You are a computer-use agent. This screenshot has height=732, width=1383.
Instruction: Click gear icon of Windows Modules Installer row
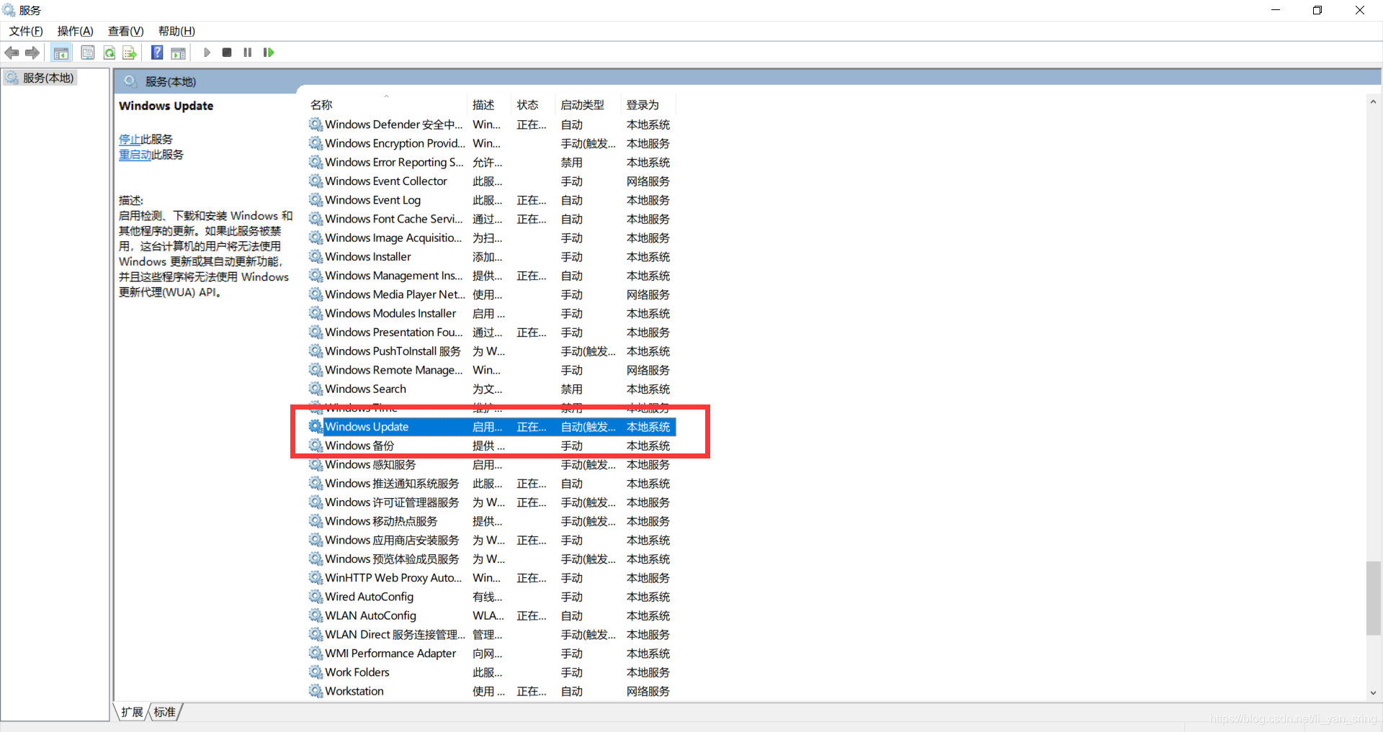point(315,313)
